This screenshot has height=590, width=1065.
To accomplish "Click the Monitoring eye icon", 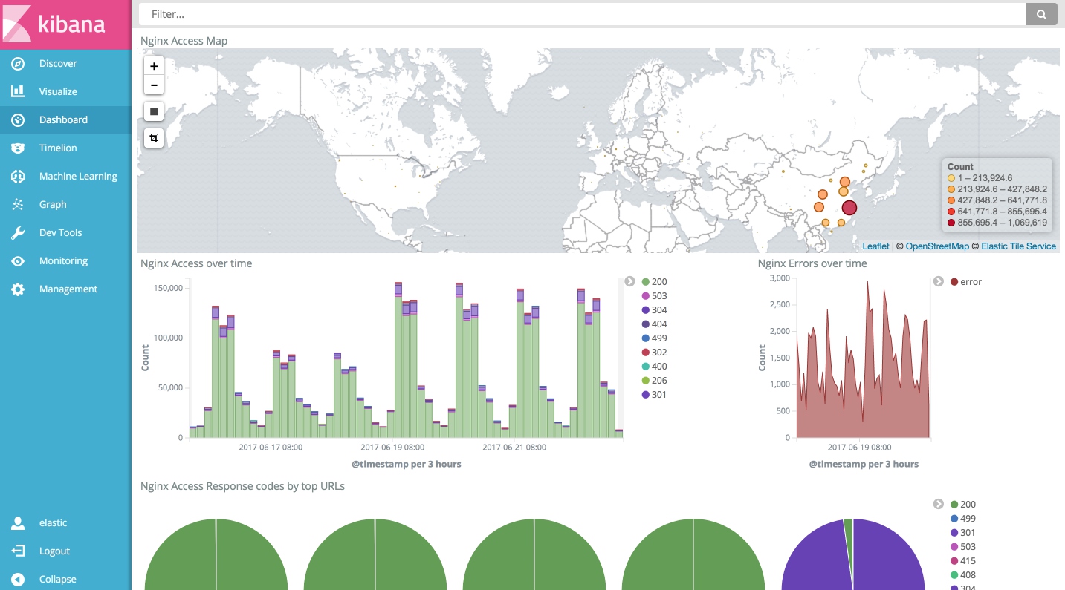I will pos(18,260).
